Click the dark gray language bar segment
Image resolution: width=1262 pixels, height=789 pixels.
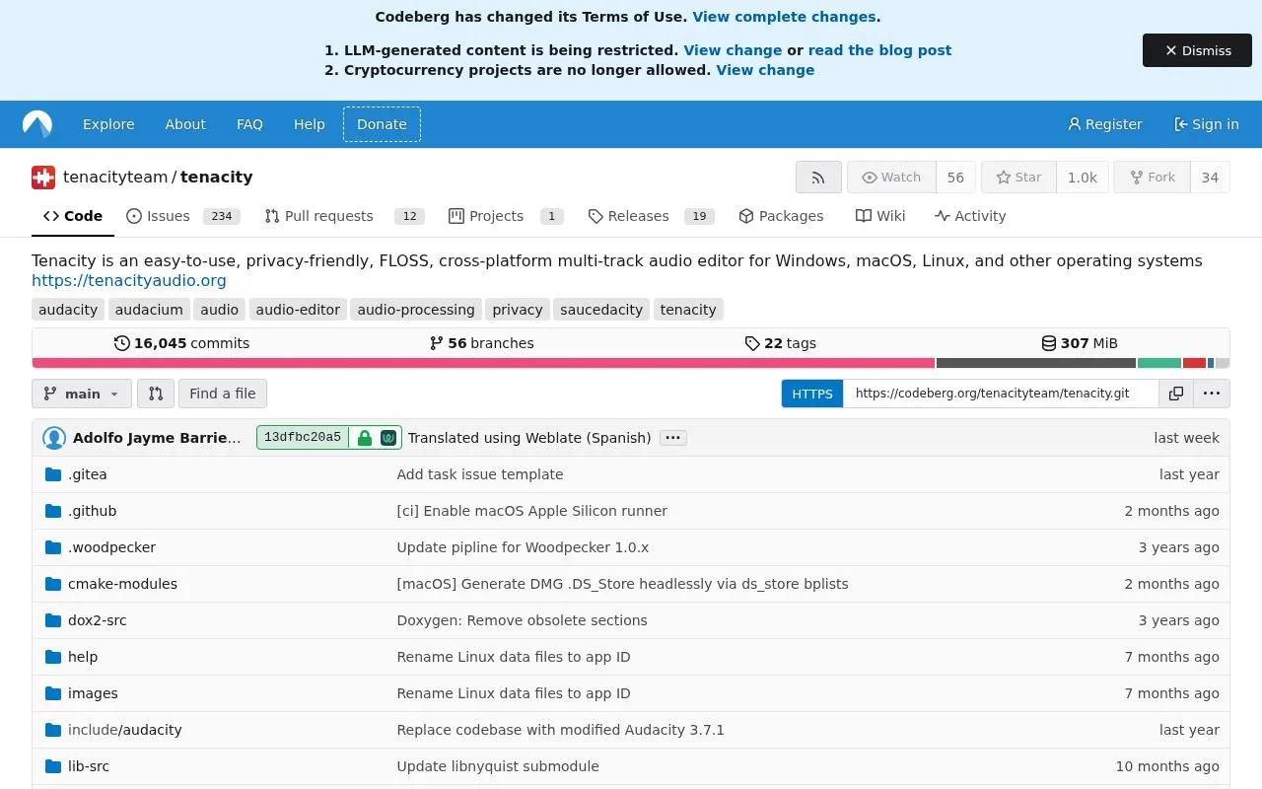pyautogui.click(x=1036, y=363)
